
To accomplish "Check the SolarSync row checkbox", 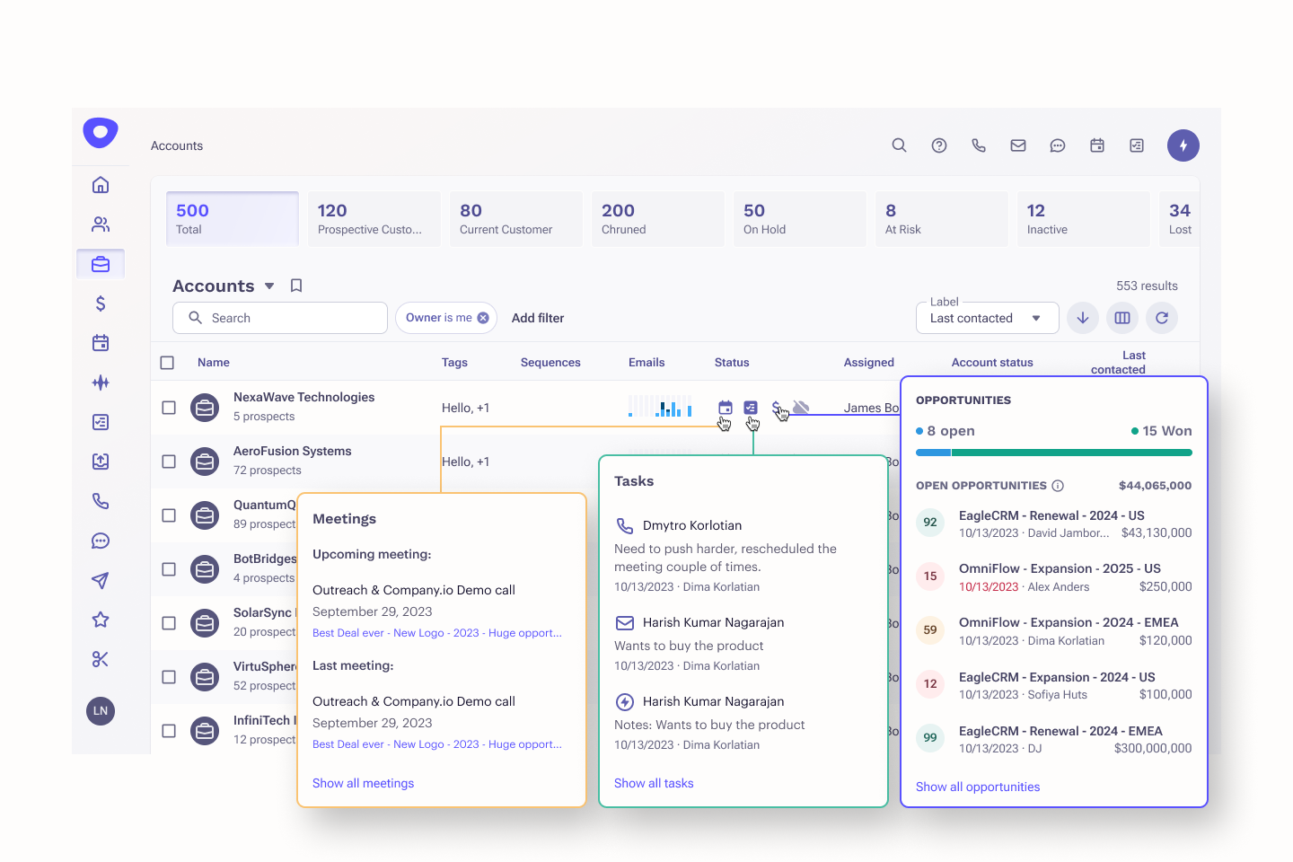I will pyautogui.click(x=169, y=623).
